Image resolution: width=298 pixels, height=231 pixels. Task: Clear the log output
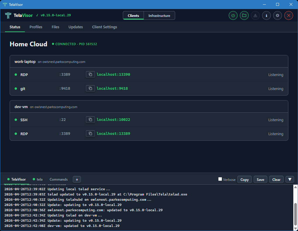pos(276,179)
